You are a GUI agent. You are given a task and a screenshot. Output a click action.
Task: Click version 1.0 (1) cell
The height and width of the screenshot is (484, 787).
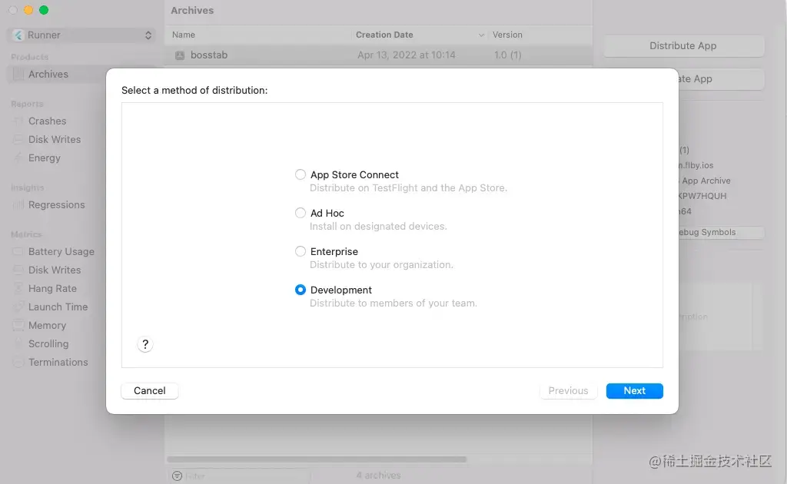508,55
